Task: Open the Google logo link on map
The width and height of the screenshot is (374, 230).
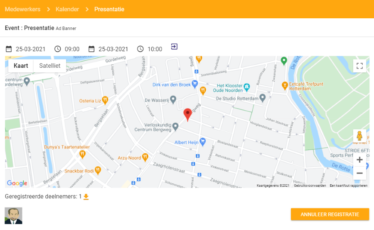Action: tap(17, 183)
